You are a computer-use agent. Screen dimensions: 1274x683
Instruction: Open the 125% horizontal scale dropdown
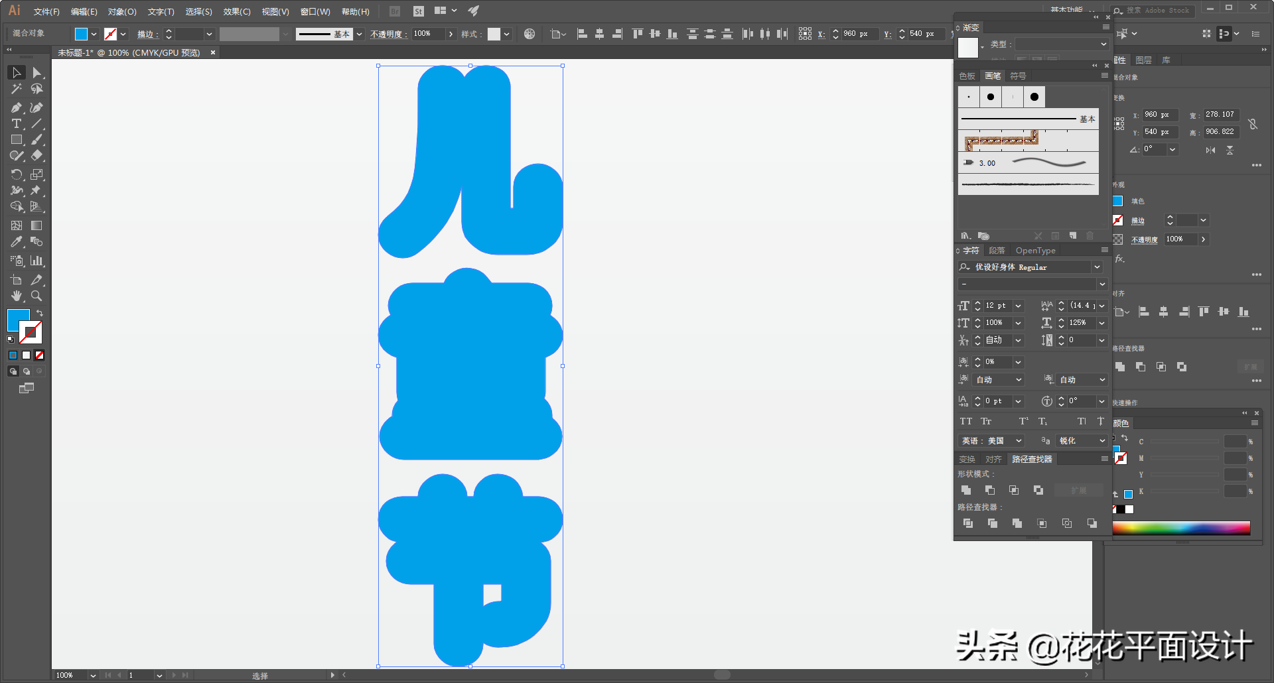click(x=1101, y=323)
